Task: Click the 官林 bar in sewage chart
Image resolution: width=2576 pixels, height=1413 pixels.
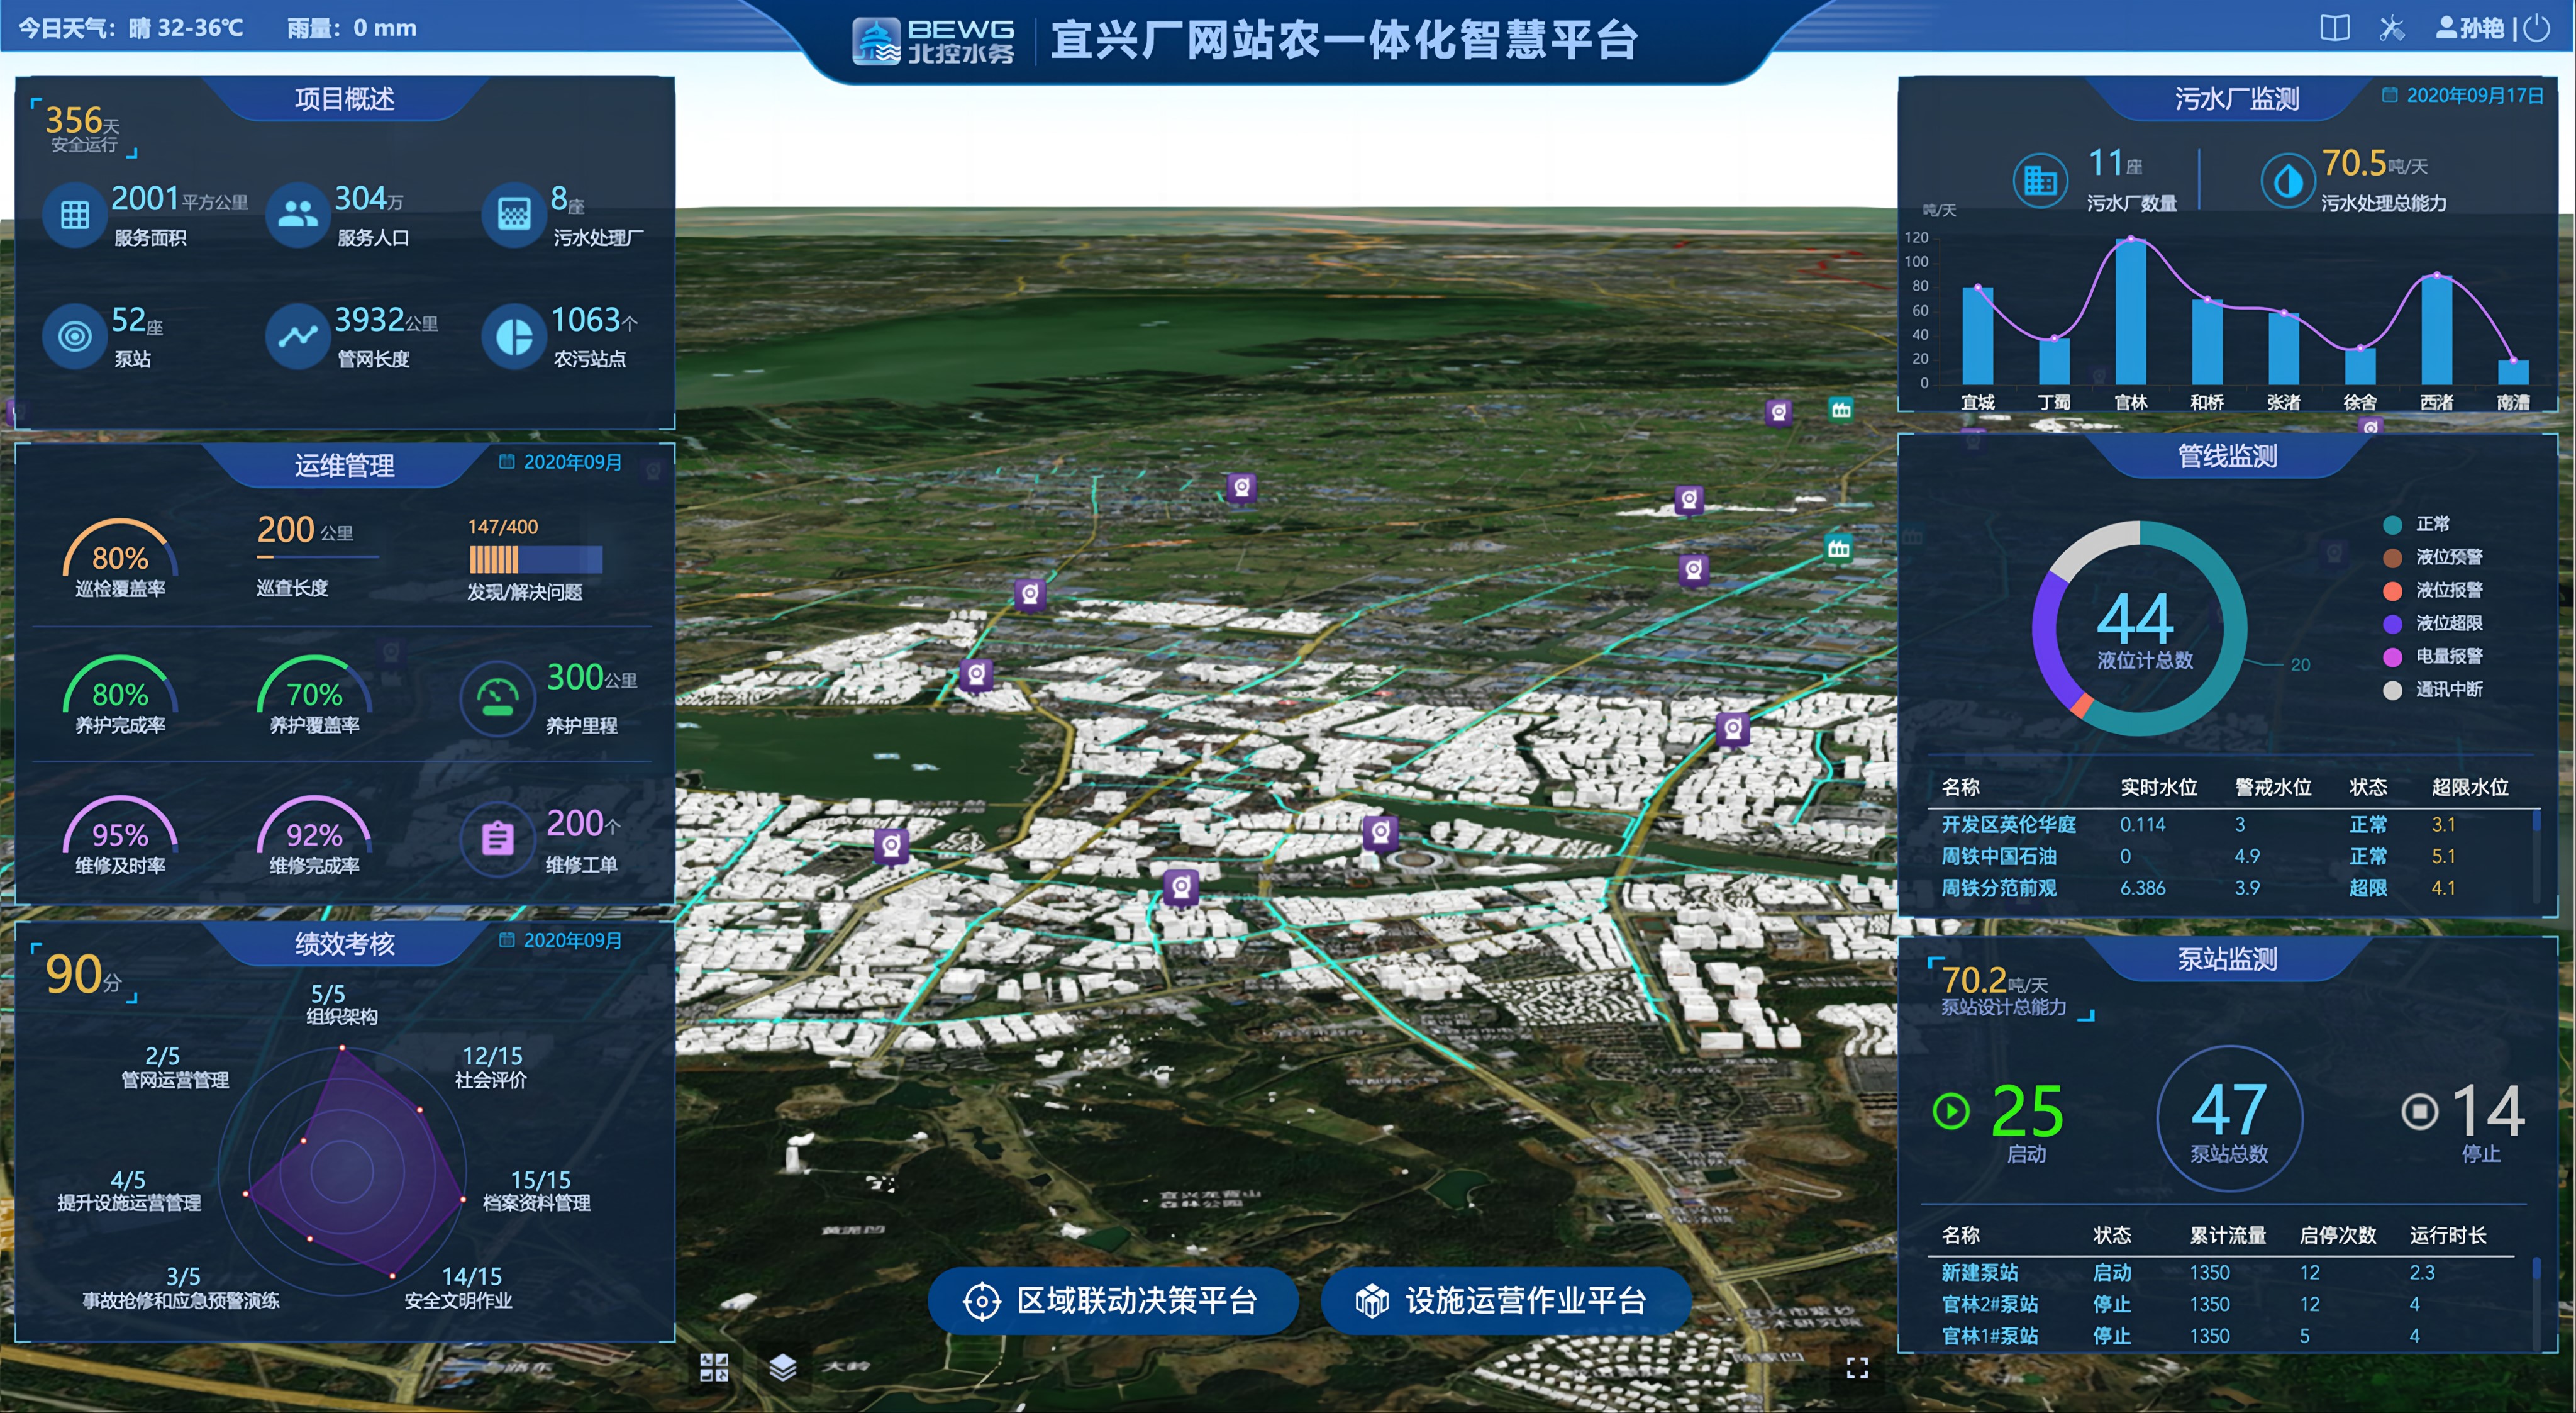Action: 2130,312
